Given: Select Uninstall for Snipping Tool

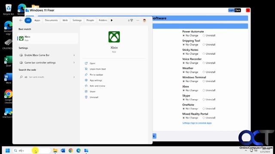Looking at the screenshot, I should coord(209,44).
